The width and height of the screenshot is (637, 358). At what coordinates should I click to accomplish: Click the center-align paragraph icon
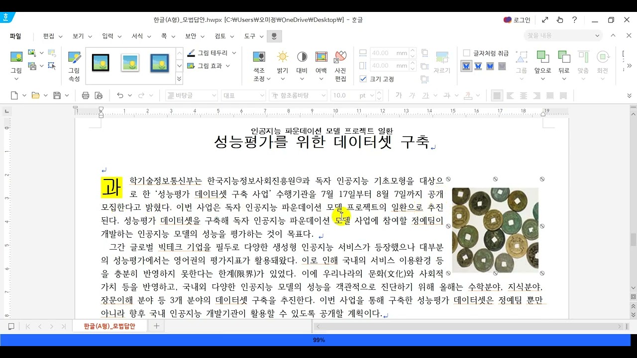pyautogui.click(x=524, y=95)
